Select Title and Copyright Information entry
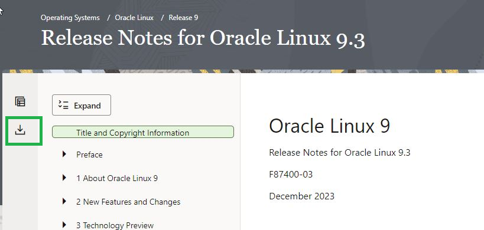This screenshot has height=230, width=484. [143, 132]
